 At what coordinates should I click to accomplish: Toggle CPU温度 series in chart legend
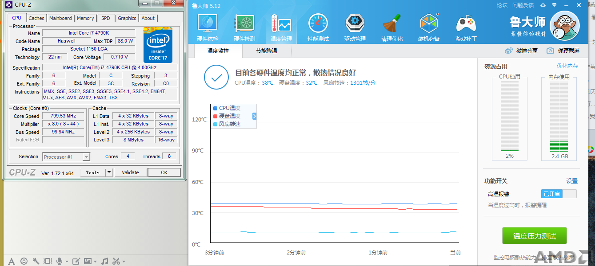coord(227,108)
